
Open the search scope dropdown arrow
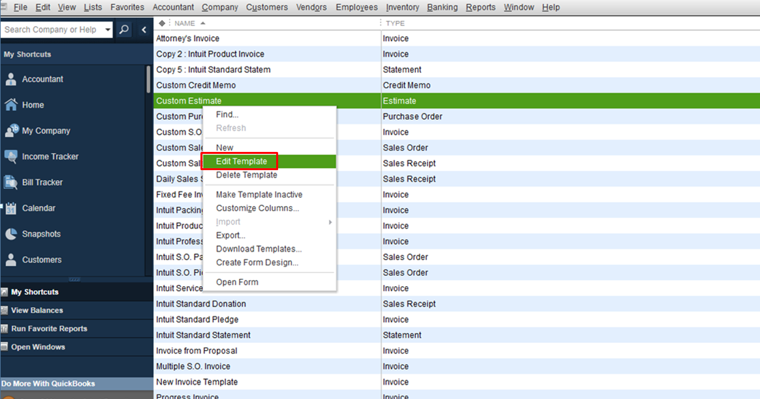[x=108, y=29]
